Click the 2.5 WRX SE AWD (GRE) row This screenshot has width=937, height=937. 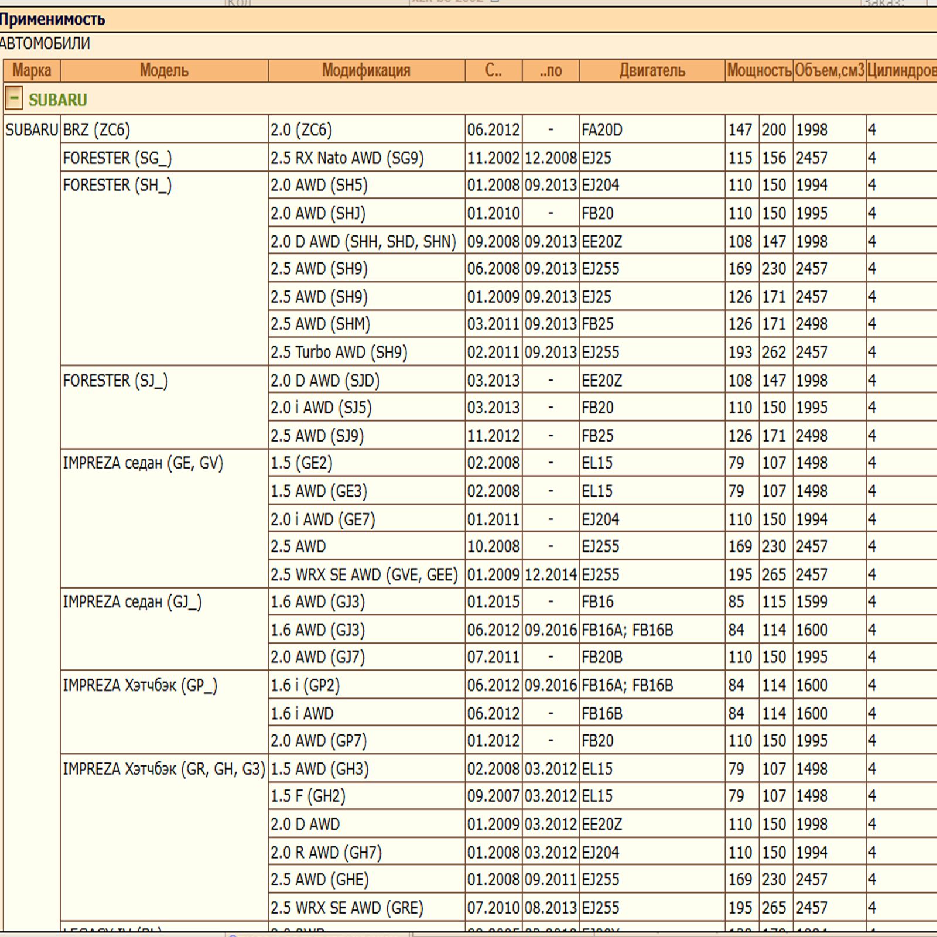point(347,908)
